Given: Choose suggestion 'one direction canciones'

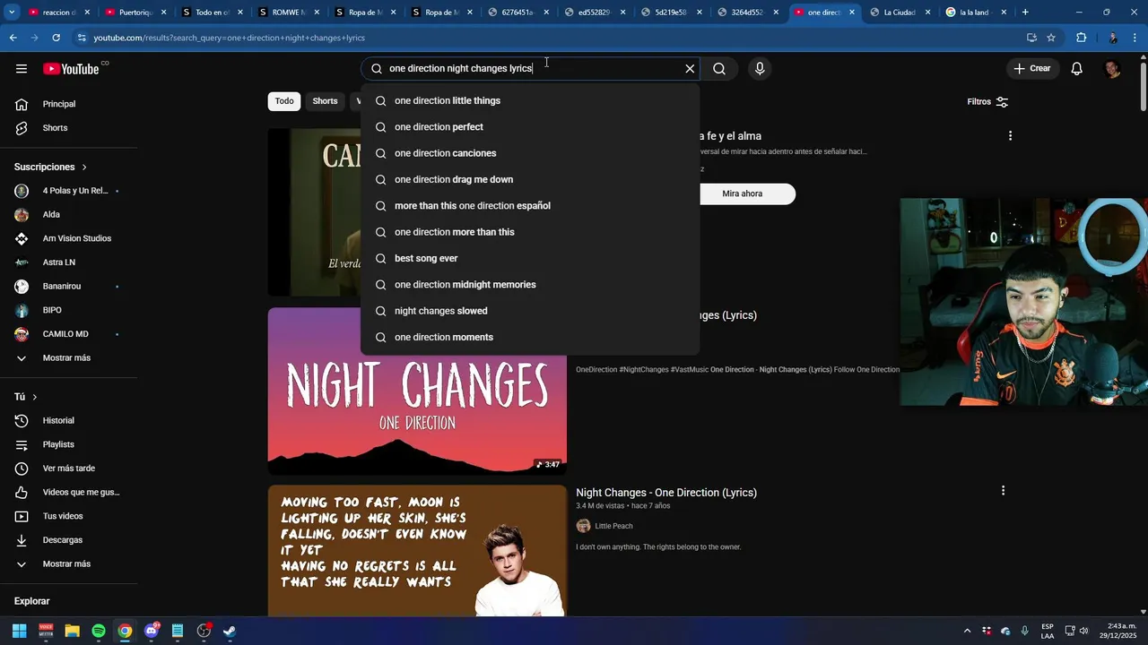Looking at the screenshot, I should pos(530,153).
